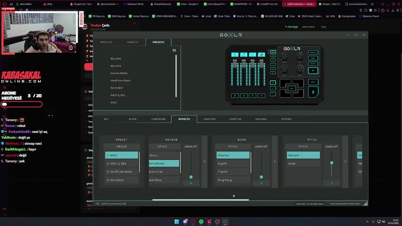Screen dimensions: 402x226
Task: Open Spotify from the Windows taskbar
Action: coord(201,222)
